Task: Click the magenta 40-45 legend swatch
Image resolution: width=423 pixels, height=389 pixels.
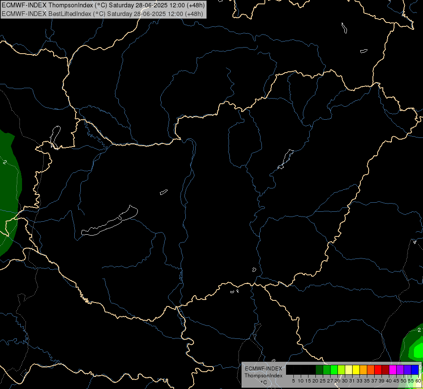Action: click(x=392, y=370)
